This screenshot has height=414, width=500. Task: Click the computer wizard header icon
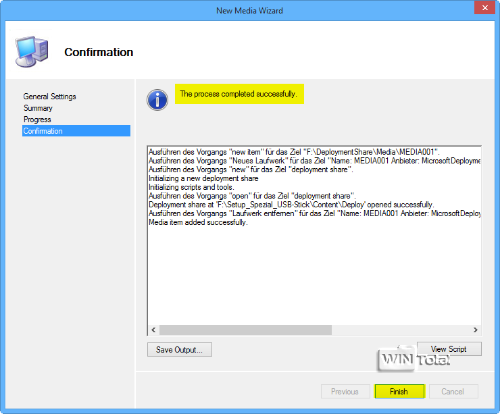32,51
